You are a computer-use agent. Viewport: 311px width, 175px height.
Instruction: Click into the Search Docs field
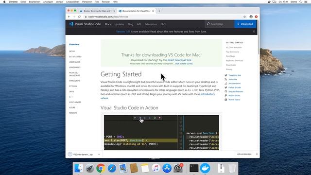[220, 24]
